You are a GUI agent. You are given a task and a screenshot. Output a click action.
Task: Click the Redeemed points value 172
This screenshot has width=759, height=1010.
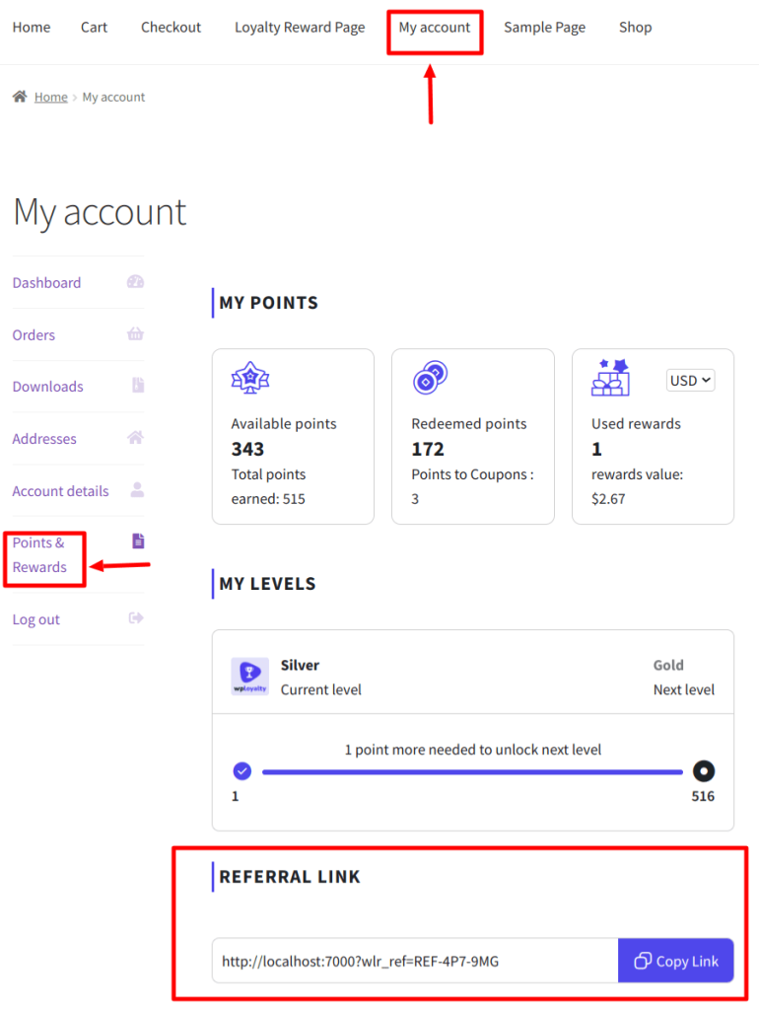tap(428, 449)
